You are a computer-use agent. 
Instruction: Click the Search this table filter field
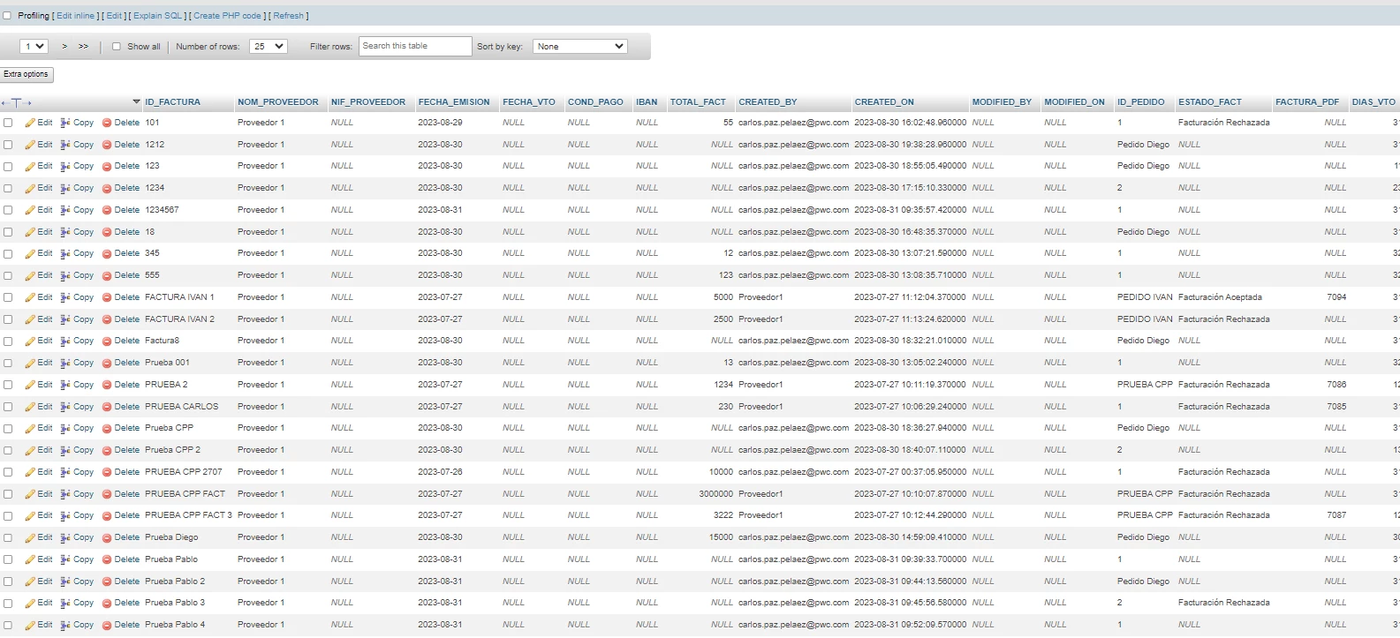(x=415, y=47)
